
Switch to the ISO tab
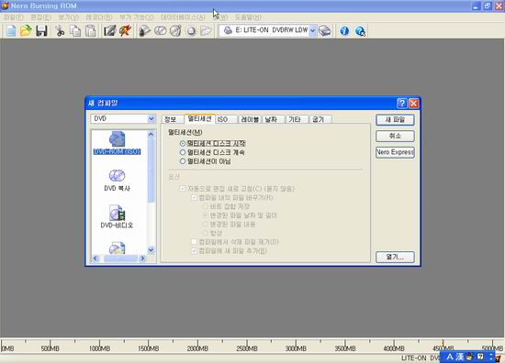click(x=227, y=119)
